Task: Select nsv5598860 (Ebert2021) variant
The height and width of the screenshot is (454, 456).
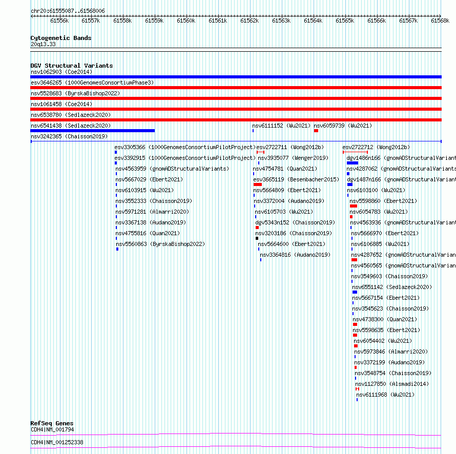Action: (x=383, y=201)
